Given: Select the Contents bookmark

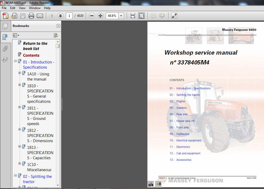Looking at the screenshot, I should (x=31, y=55).
